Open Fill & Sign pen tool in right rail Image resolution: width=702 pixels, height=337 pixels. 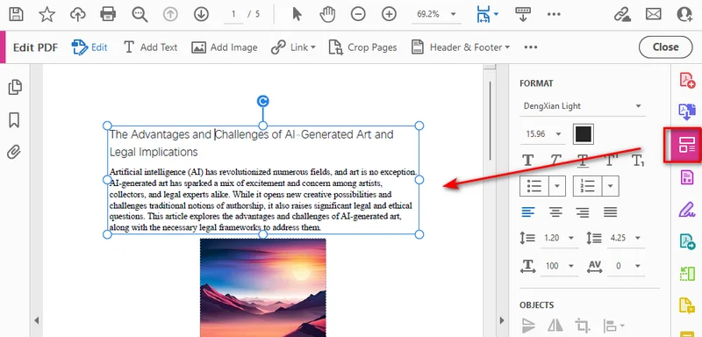687,209
